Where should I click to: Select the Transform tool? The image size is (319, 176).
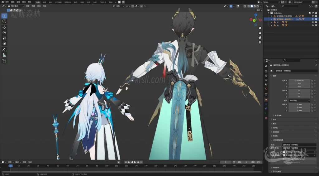[4, 44]
